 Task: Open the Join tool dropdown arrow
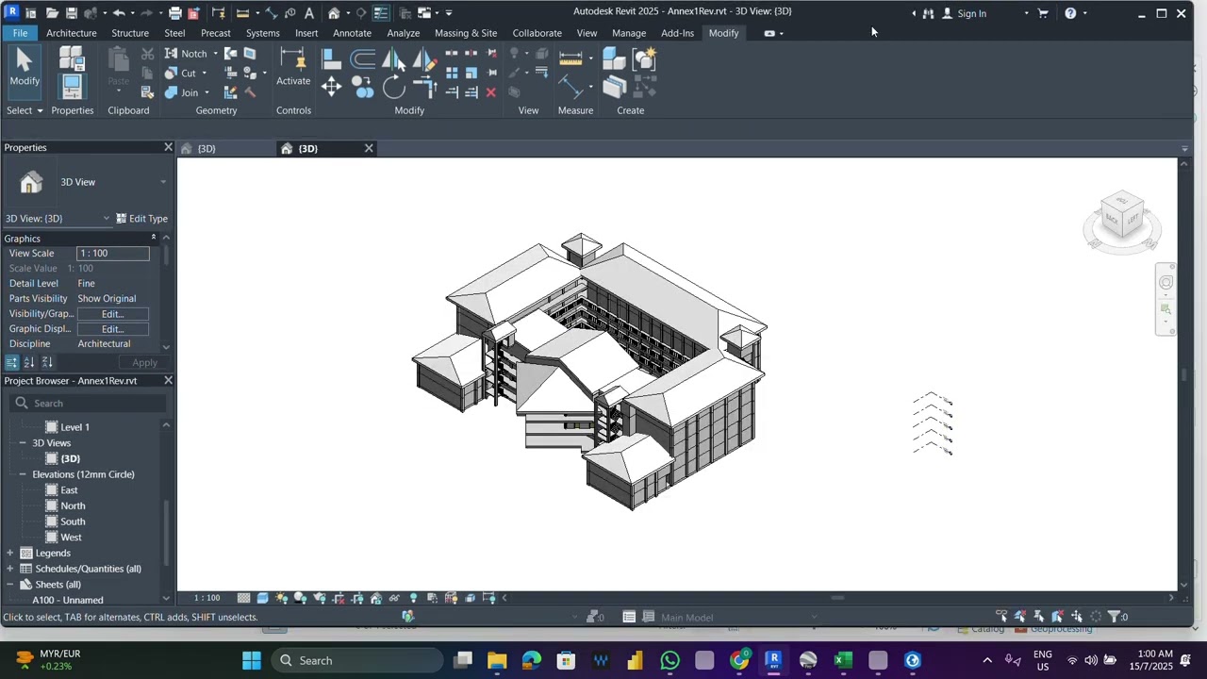(207, 92)
